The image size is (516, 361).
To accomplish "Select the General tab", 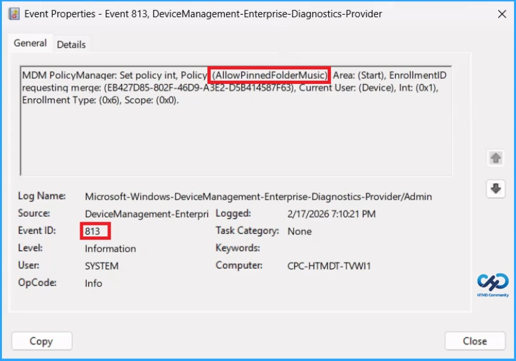I will [x=31, y=43].
